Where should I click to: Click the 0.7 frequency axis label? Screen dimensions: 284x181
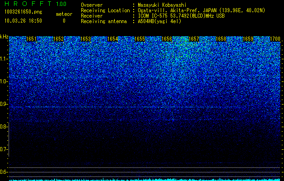point(4,149)
